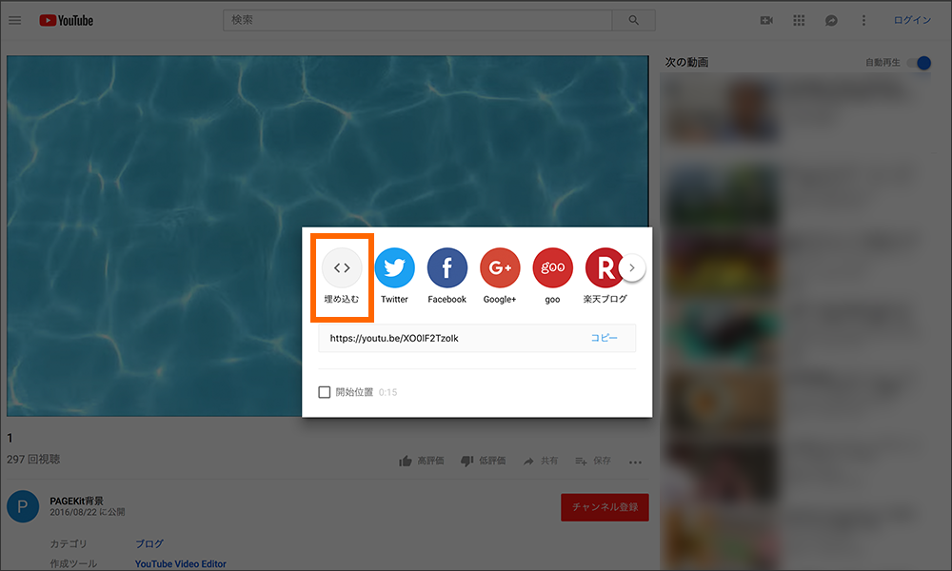
Task: Toggle the 自動再生 autoplay switch
Action: click(919, 63)
